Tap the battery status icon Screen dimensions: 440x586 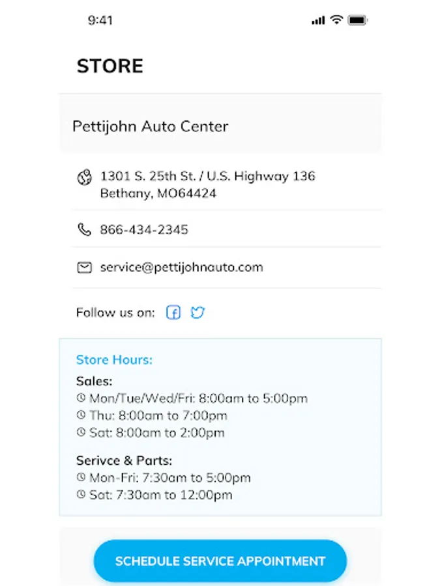(x=358, y=20)
